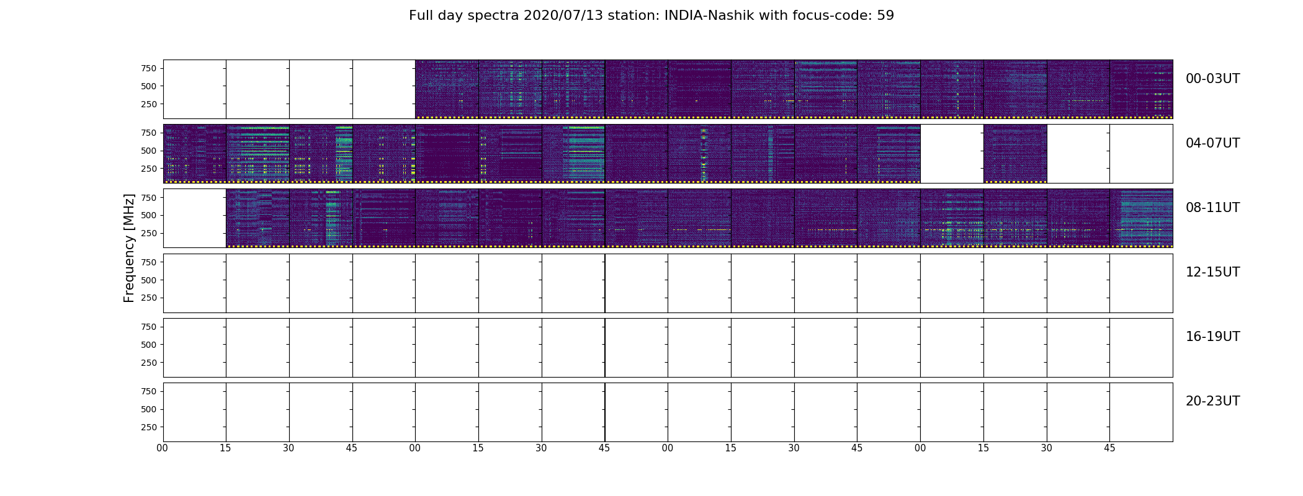Click the 250 tick of the 08-11UT row
This screenshot has height=496, width=1303.
pos(149,234)
